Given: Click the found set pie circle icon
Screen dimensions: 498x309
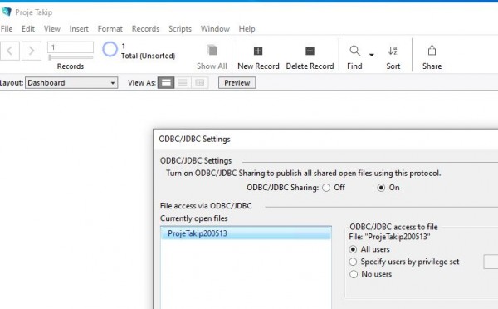Looking at the screenshot, I should click(110, 50).
